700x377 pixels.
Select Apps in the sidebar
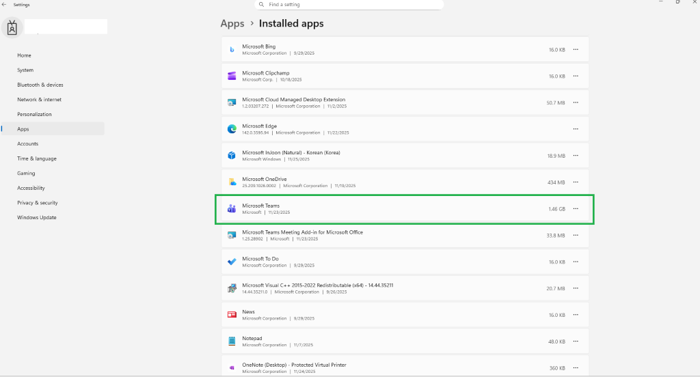click(53, 129)
